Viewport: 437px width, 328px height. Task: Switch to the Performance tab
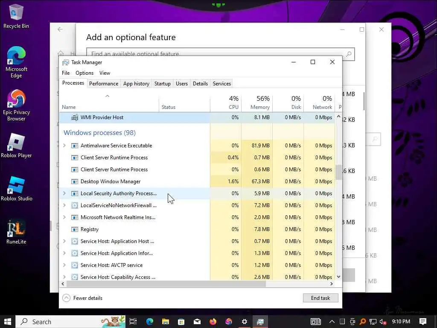[x=104, y=84]
